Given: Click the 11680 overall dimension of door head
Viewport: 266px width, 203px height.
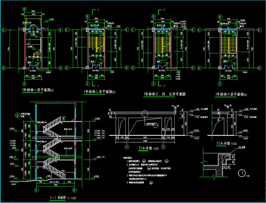Looking at the screenshot, I should tap(145, 141).
